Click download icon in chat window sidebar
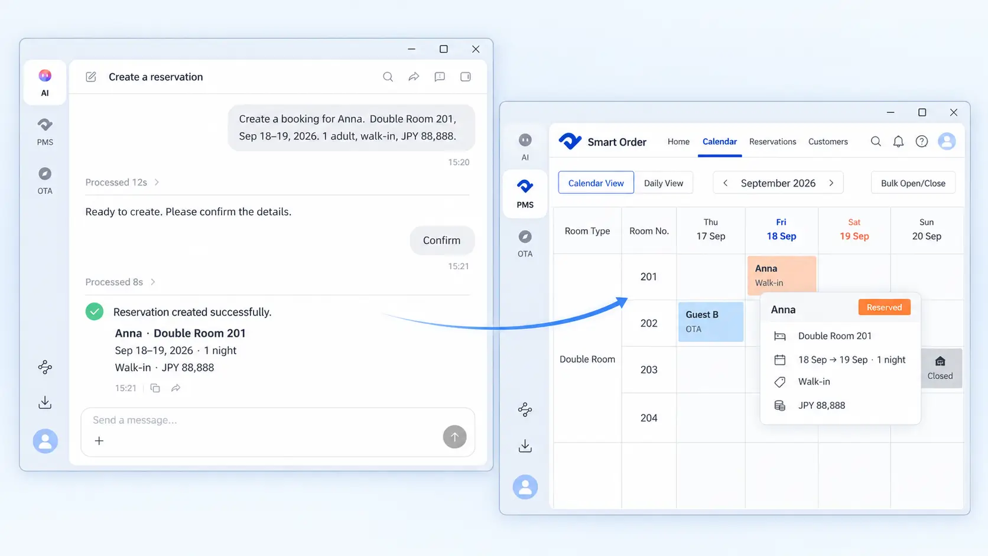 tap(45, 403)
